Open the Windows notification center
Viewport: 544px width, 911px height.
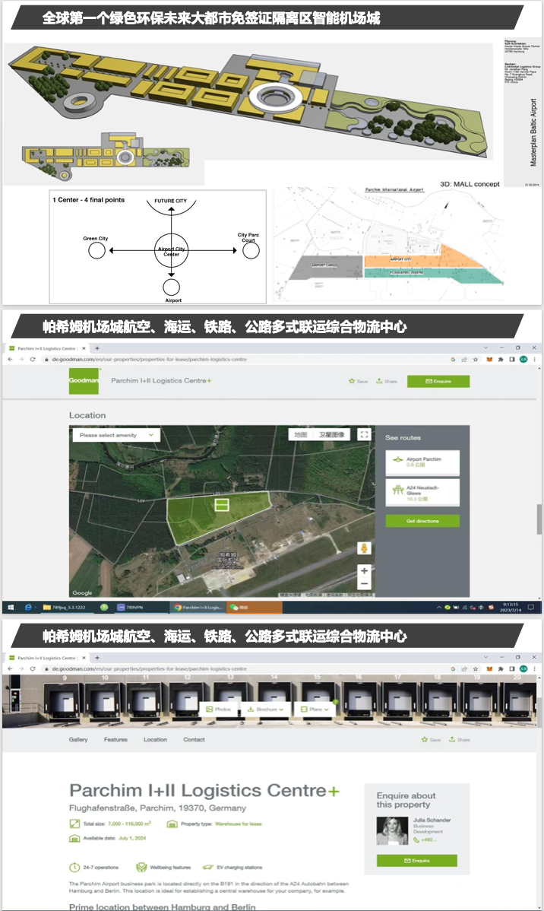coord(530,607)
